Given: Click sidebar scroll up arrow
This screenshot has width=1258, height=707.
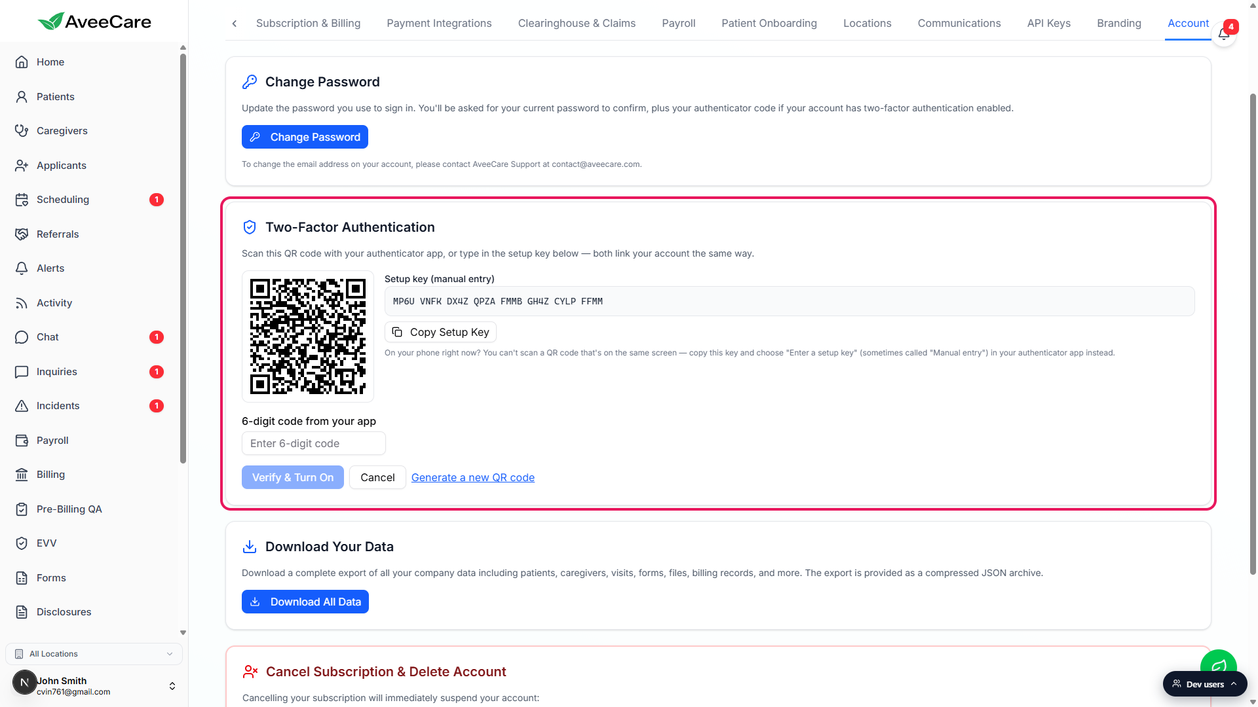Looking at the screenshot, I should point(183,48).
